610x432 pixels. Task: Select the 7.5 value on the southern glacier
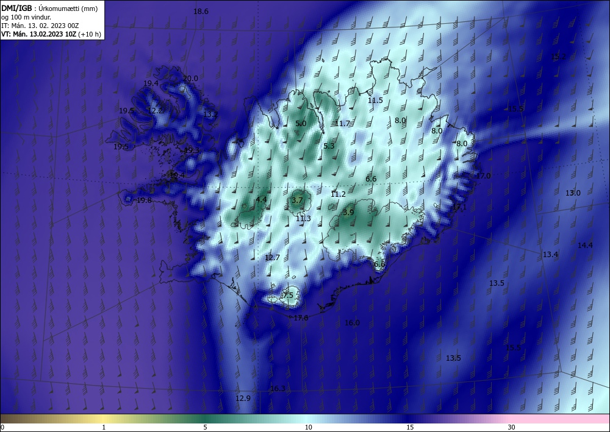[289, 296]
